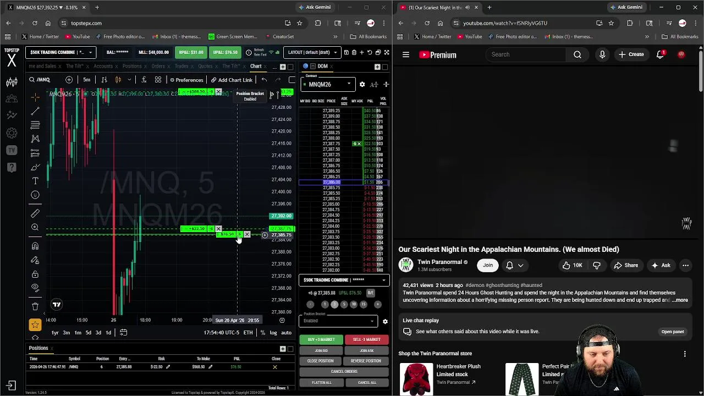
Task: Expand description with ...more
Action: [680, 300]
